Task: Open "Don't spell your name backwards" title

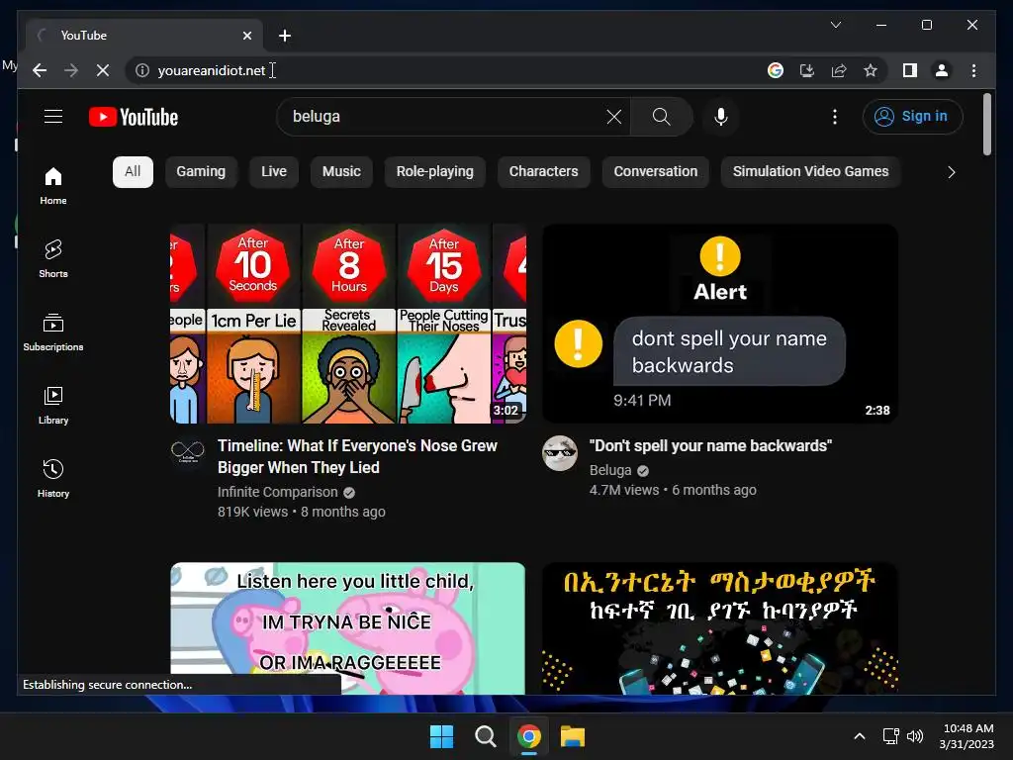Action: pyautogui.click(x=710, y=446)
